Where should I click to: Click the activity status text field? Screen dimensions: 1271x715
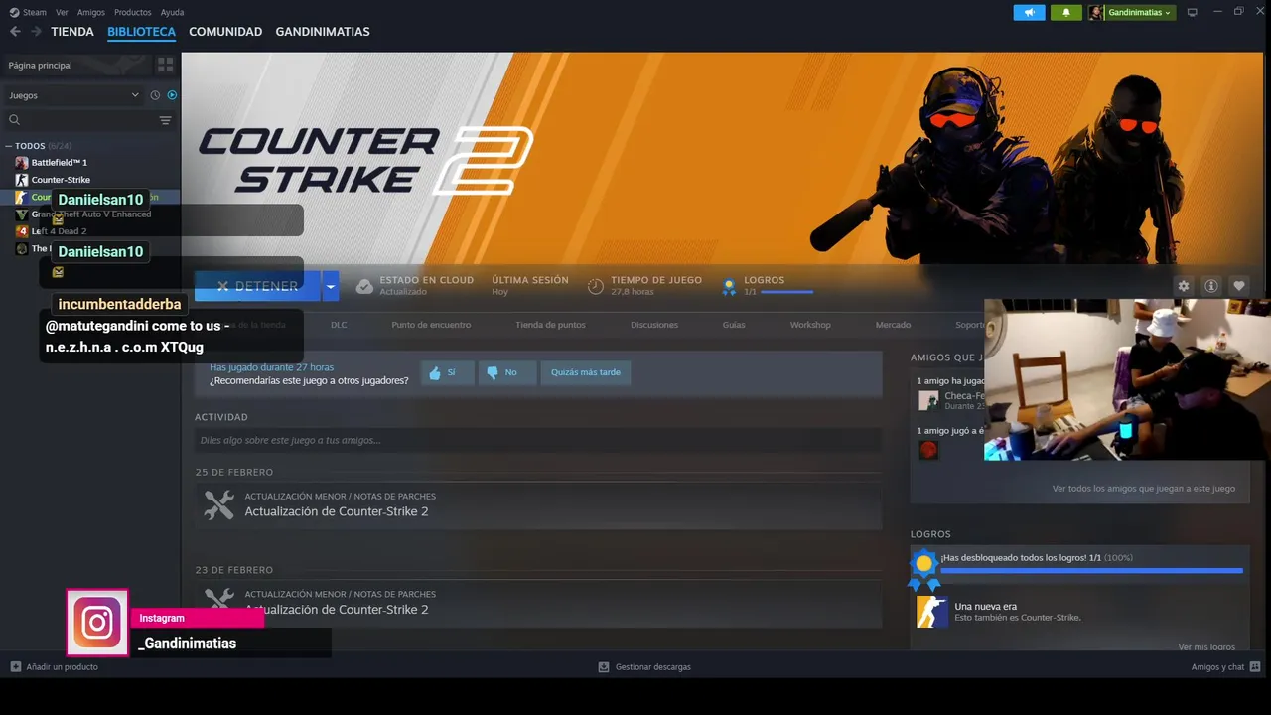point(538,440)
